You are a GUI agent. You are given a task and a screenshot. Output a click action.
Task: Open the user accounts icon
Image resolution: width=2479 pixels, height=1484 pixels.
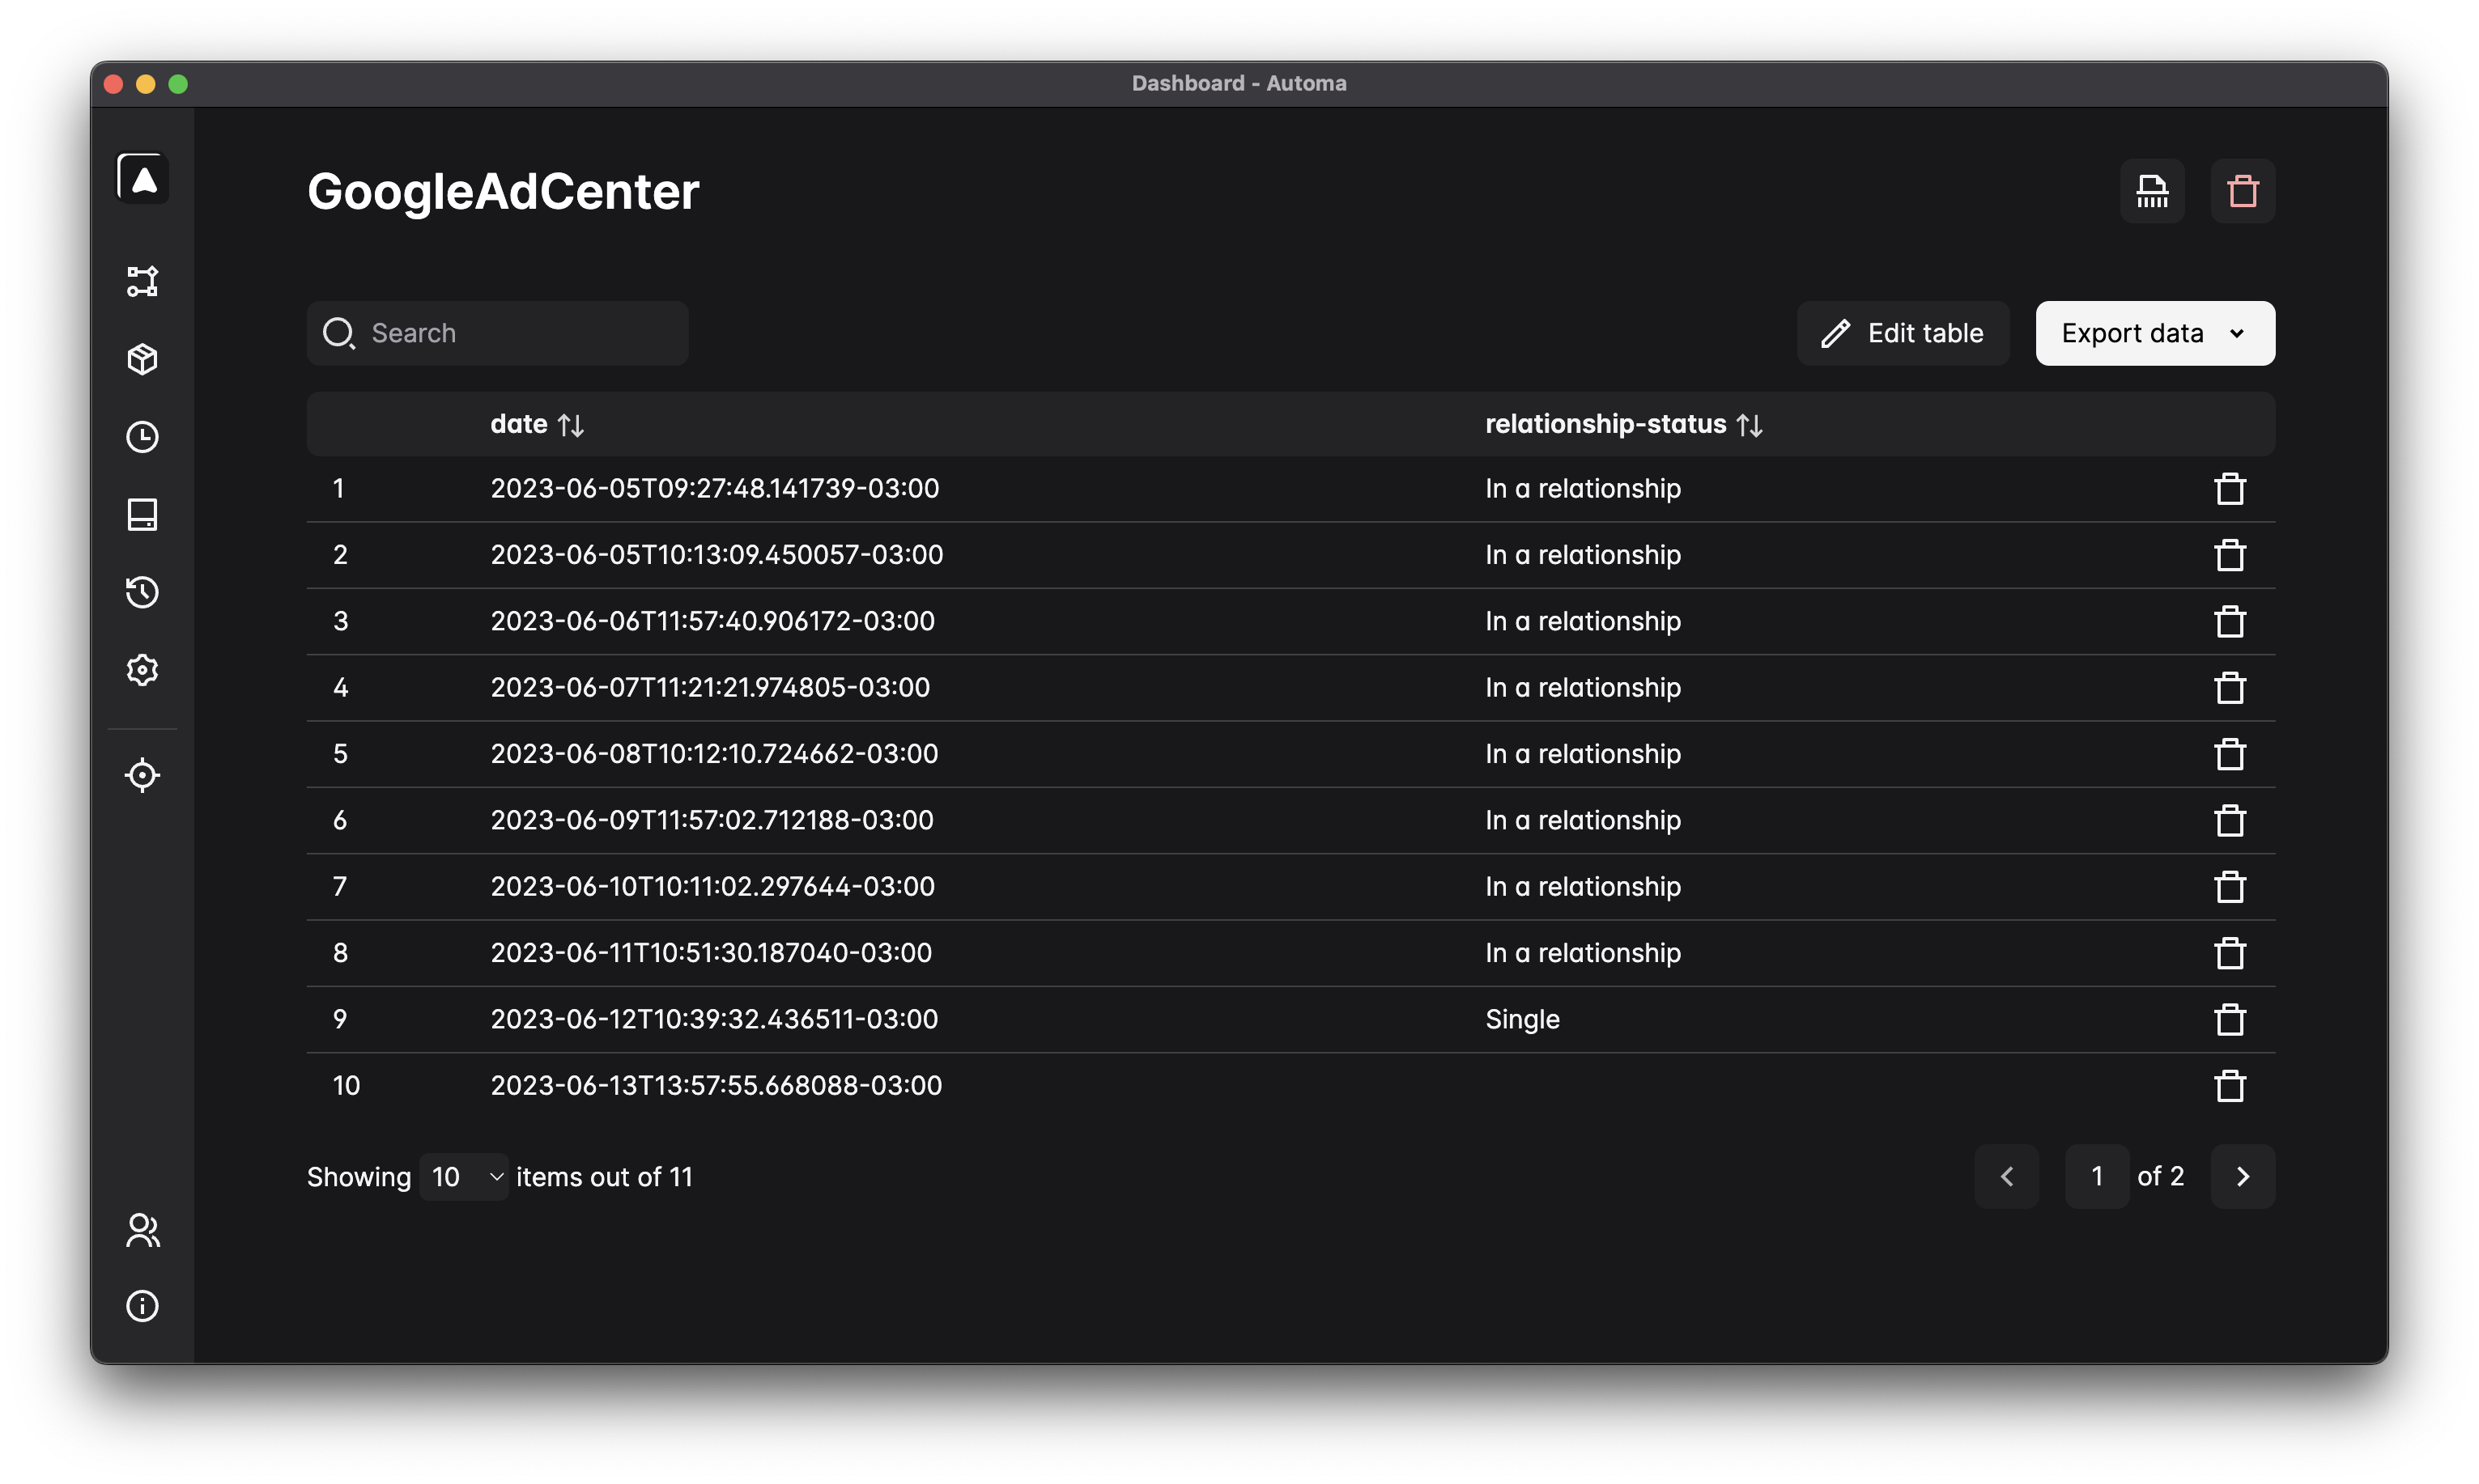[x=143, y=1230]
